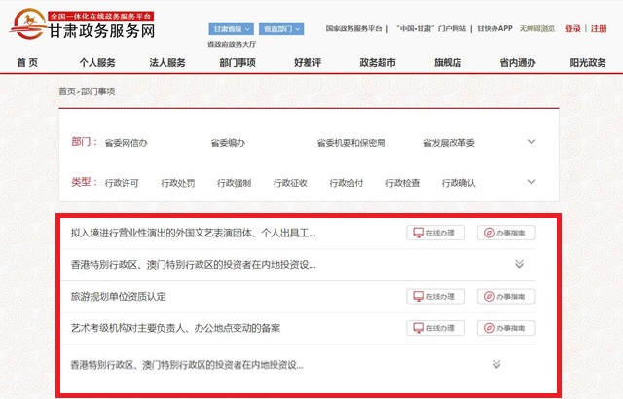Screen dimensions: 623x399
Task: Click 办事指南 for 外国文艺表演团体 item
Action: (x=505, y=233)
